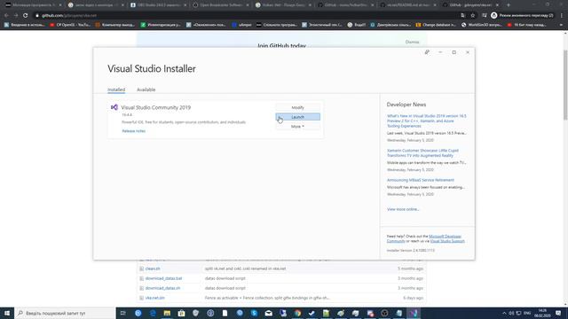This screenshot has width=568, height=319.
Task: Click View more online link
Action: (x=403, y=209)
